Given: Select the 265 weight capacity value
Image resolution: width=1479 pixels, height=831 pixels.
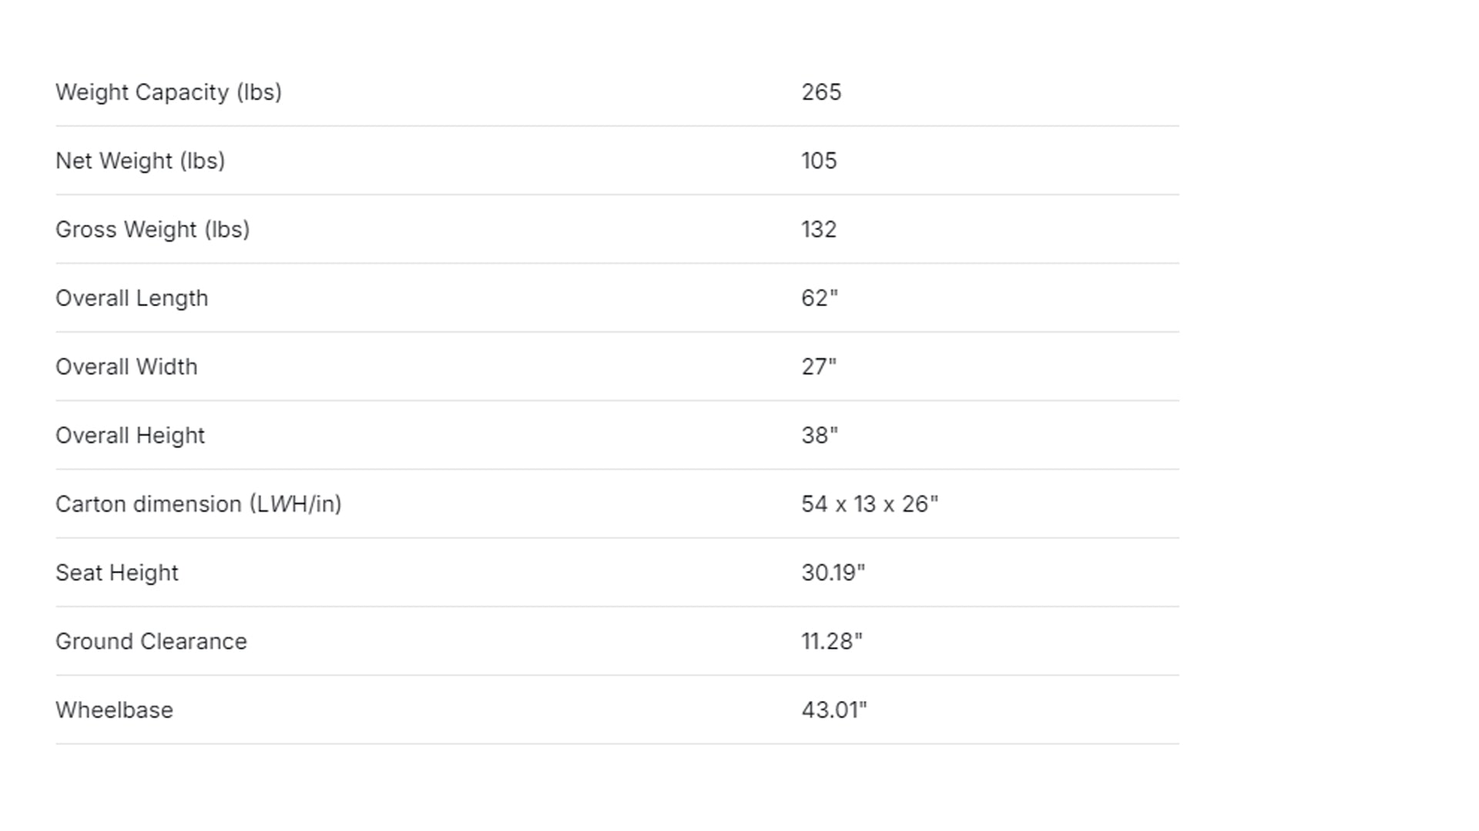Looking at the screenshot, I should pyautogui.click(x=821, y=92).
